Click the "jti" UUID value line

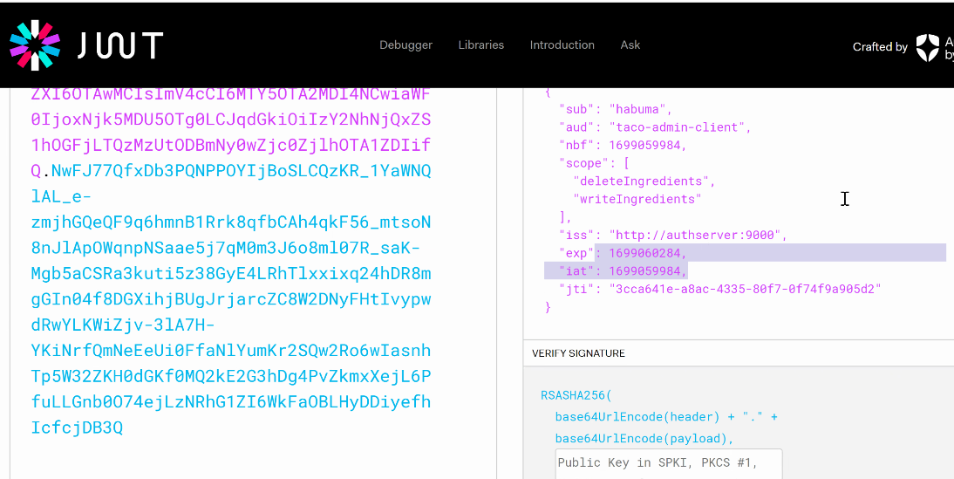tap(720, 289)
